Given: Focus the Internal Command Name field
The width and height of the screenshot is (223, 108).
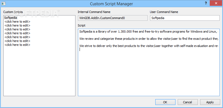Looking at the screenshot, I should point(113,18).
